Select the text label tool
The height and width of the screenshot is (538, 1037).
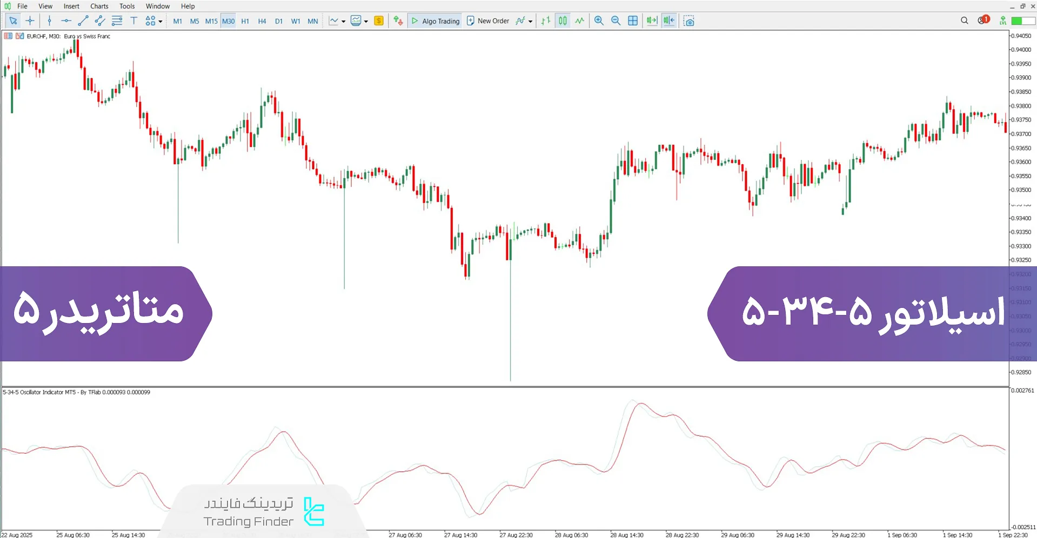click(x=134, y=21)
